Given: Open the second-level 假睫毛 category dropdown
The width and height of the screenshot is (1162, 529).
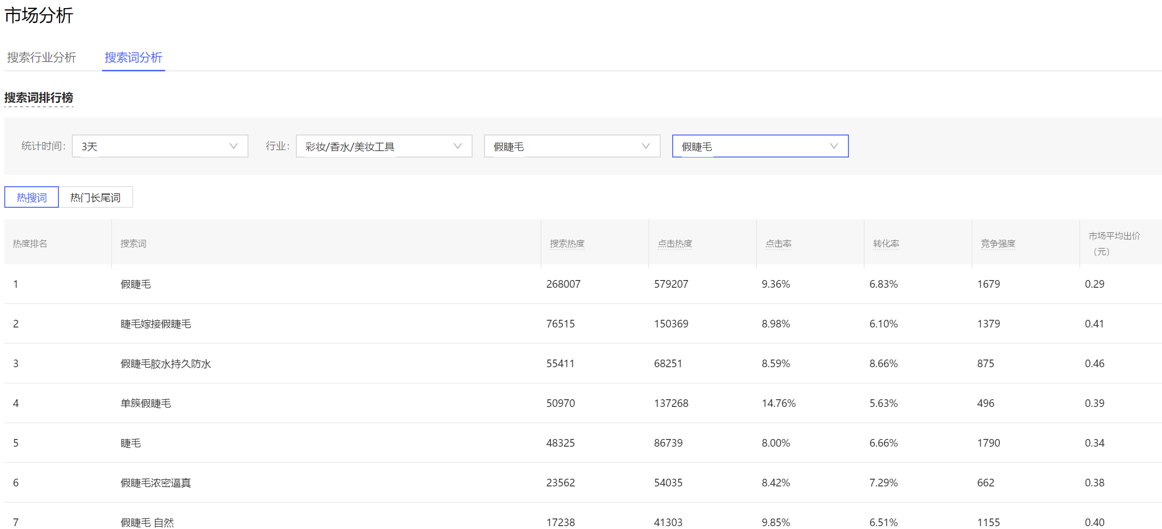Looking at the screenshot, I should pos(572,146).
